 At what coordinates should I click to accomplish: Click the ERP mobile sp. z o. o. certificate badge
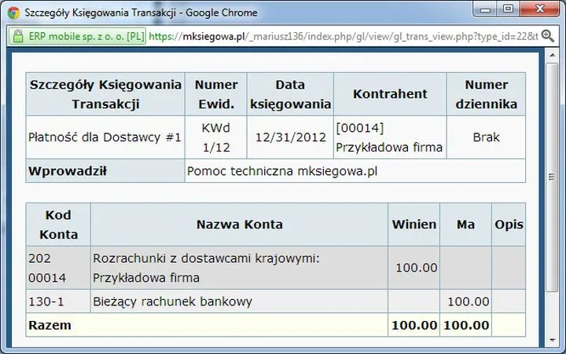78,36
